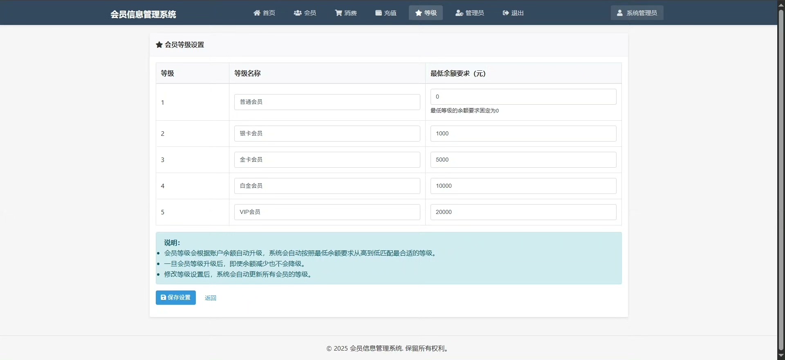Click the home icon in navbar
785x360 pixels.
[257, 13]
